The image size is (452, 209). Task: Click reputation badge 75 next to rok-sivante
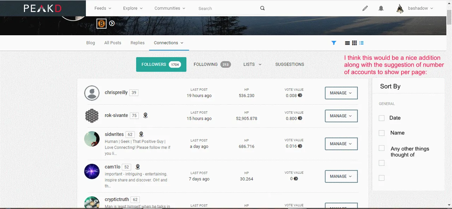(x=134, y=116)
